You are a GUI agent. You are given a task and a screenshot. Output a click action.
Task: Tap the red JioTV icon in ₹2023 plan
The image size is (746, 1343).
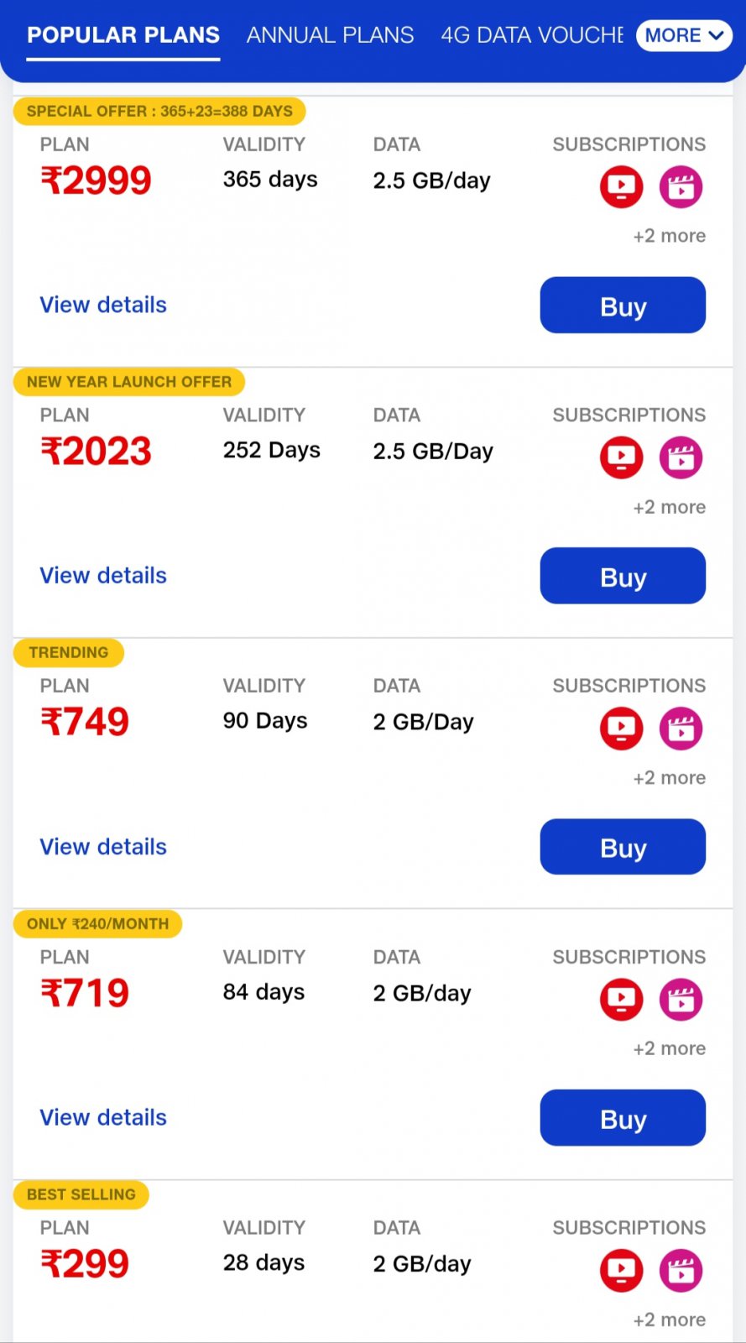tap(621, 457)
